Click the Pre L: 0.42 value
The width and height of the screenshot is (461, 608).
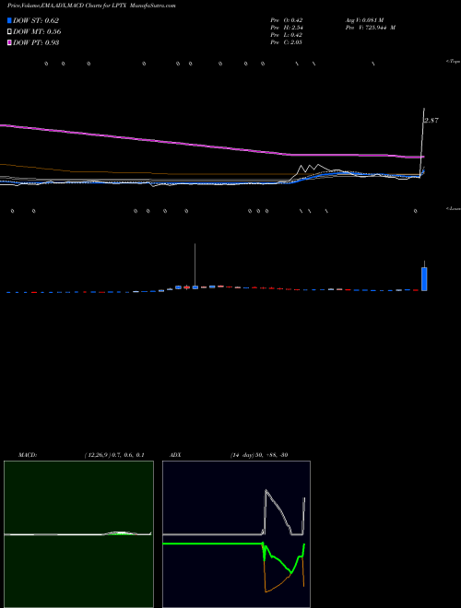287,35
